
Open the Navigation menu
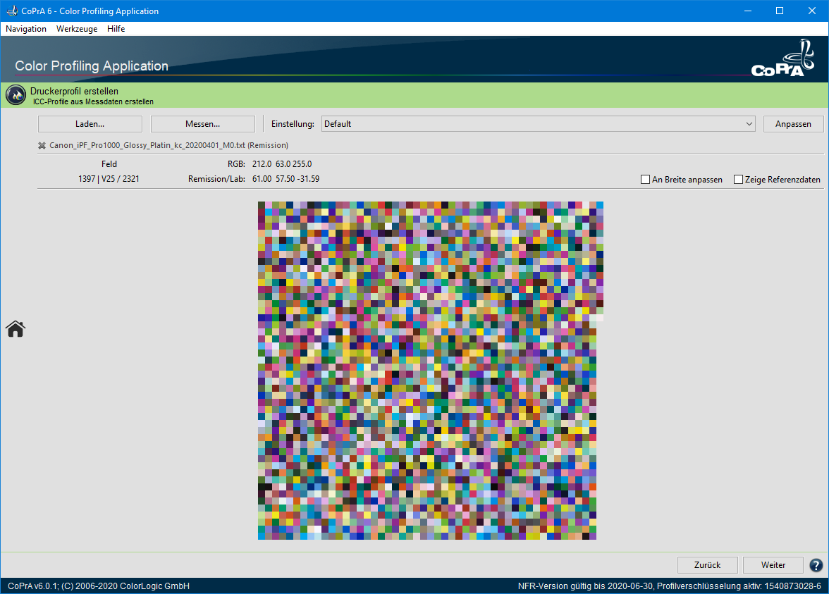coord(26,29)
